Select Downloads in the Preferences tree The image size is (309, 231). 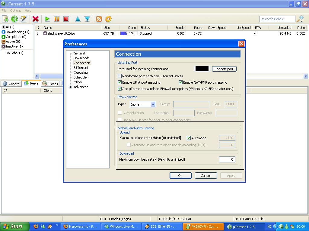81,58
